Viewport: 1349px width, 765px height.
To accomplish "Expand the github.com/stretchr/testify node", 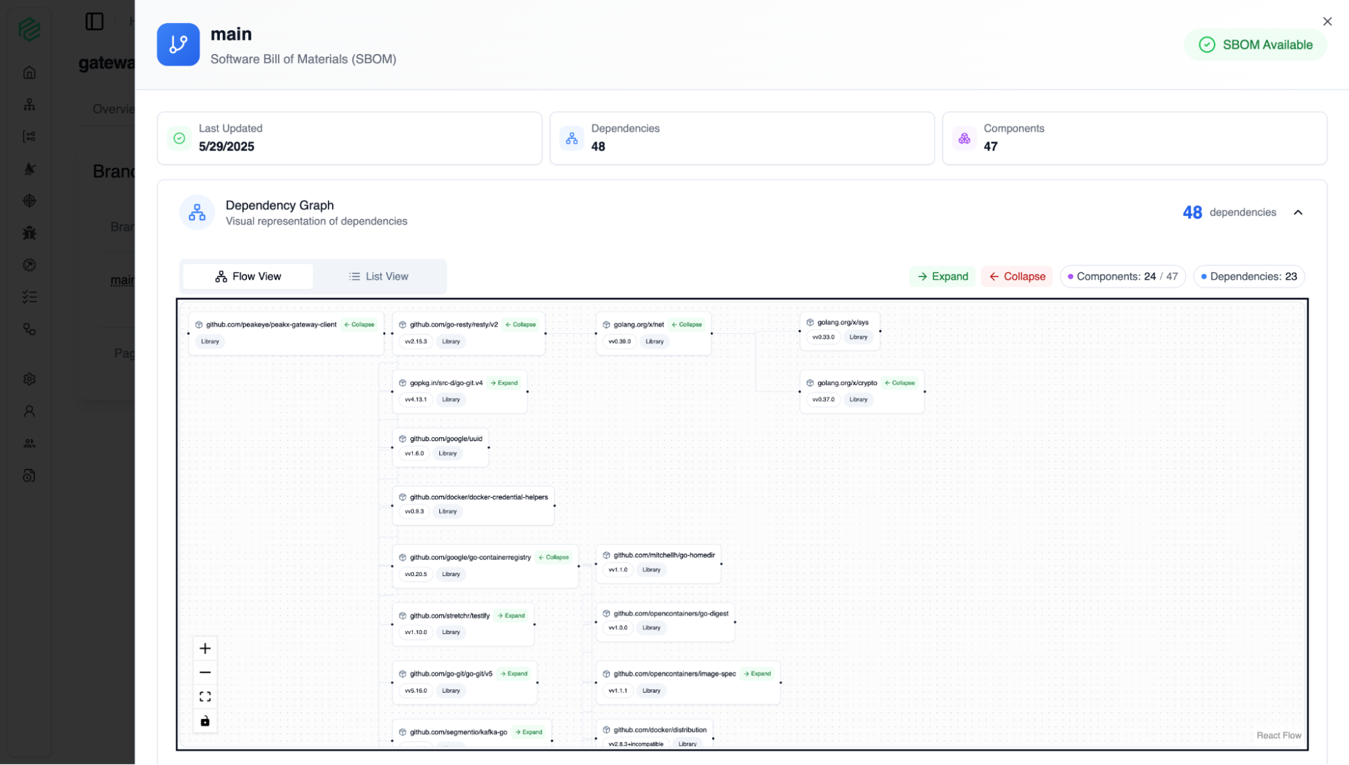I will (511, 615).
